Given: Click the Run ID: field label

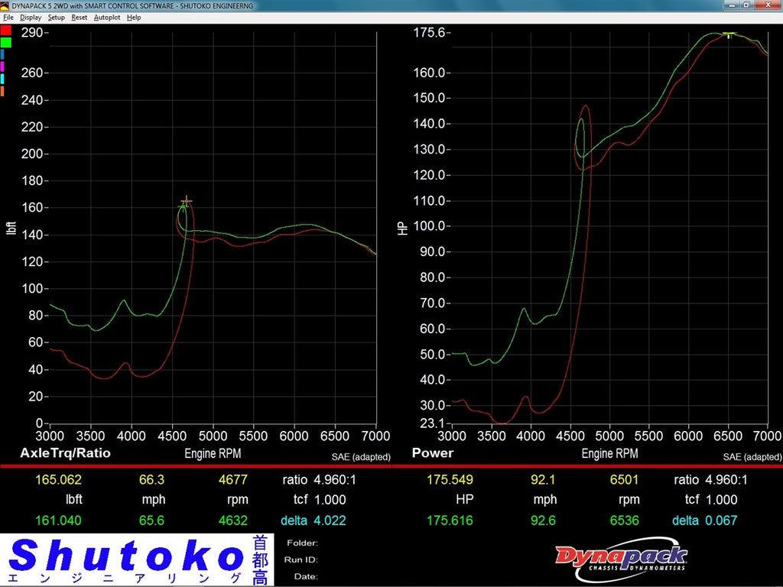Looking at the screenshot, I should [x=301, y=559].
